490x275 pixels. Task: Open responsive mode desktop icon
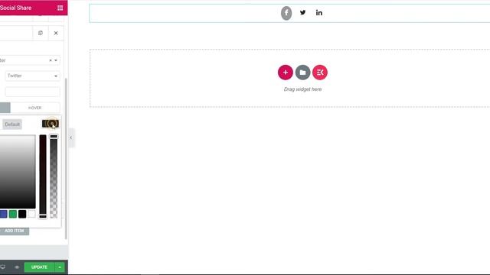coord(3,267)
